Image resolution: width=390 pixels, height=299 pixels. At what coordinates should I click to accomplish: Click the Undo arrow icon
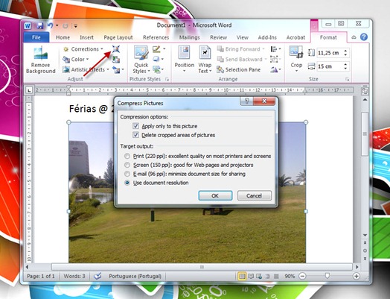click(x=51, y=25)
